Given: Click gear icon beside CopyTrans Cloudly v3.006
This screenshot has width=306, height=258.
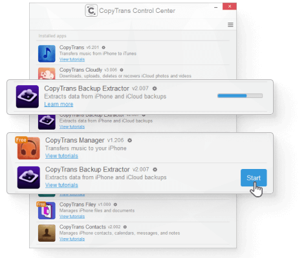Looking at the screenshot, I should point(122,70).
